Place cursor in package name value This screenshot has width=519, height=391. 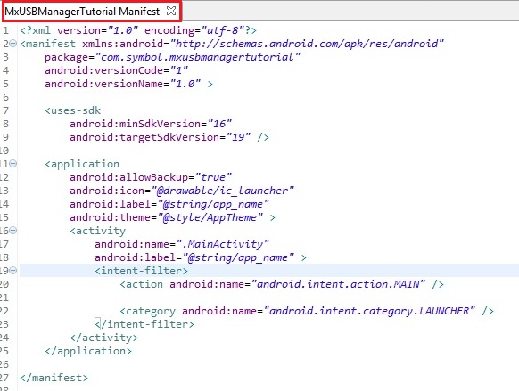point(198,57)
